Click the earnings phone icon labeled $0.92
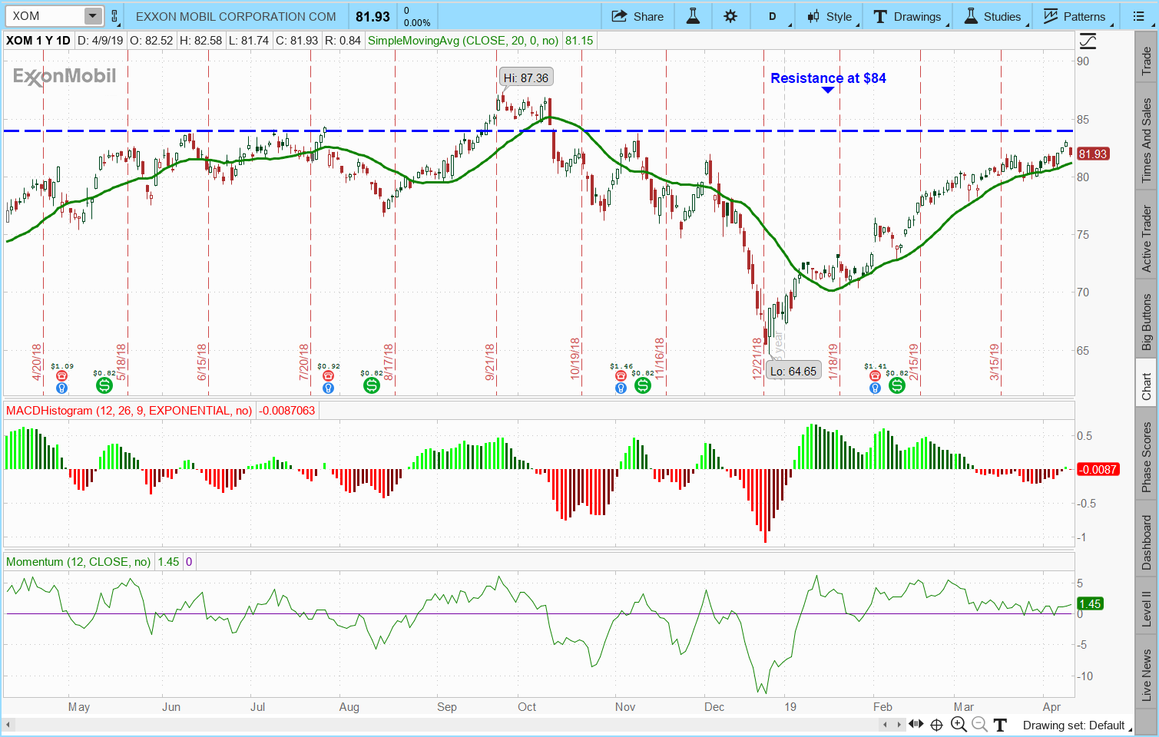Image resolution: width=1159 pixels, height=737 pixels. (x=328, y=375)
